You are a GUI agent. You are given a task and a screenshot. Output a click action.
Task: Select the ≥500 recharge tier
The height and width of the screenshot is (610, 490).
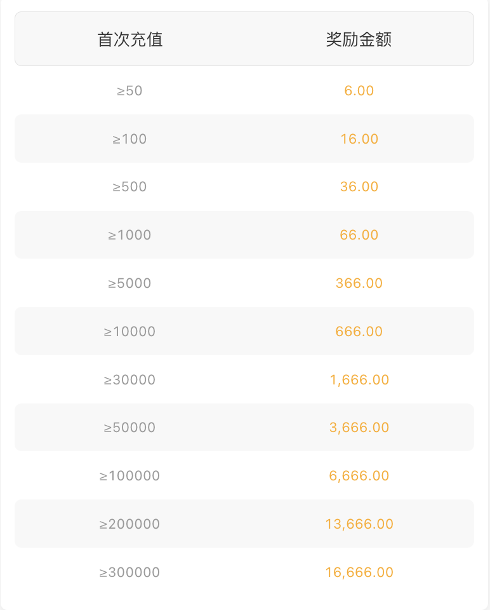coord(129,187)
